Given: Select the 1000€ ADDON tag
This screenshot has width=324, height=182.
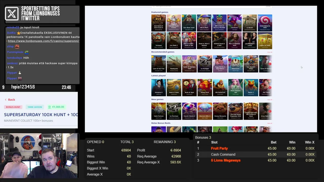Looking at the screenshot, I should [35, 107].
